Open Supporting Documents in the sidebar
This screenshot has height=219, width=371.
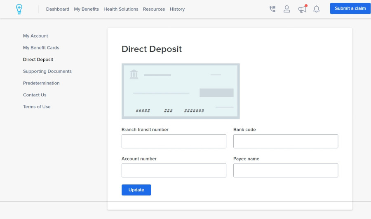coord(47,71)
